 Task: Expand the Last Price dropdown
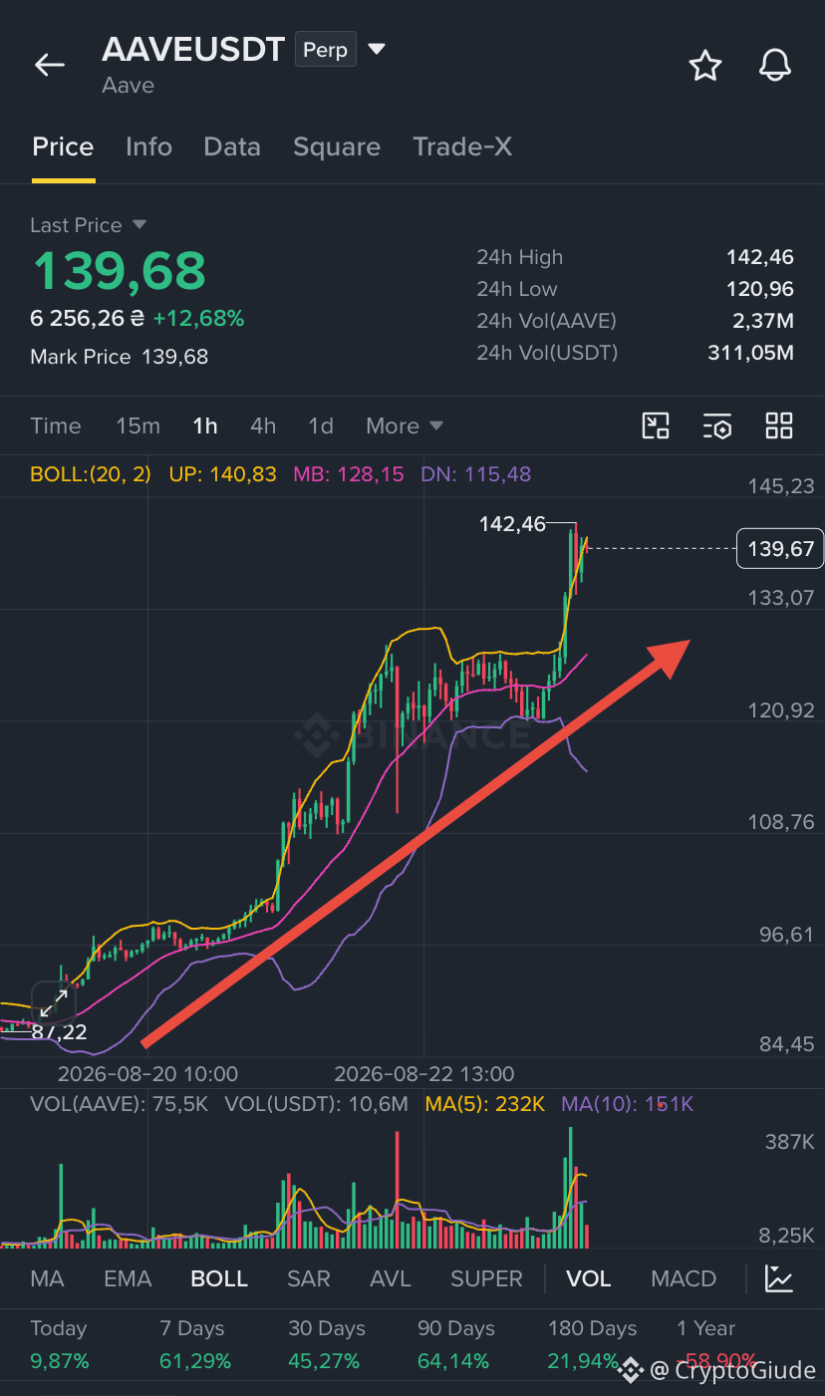coord(139,225)
